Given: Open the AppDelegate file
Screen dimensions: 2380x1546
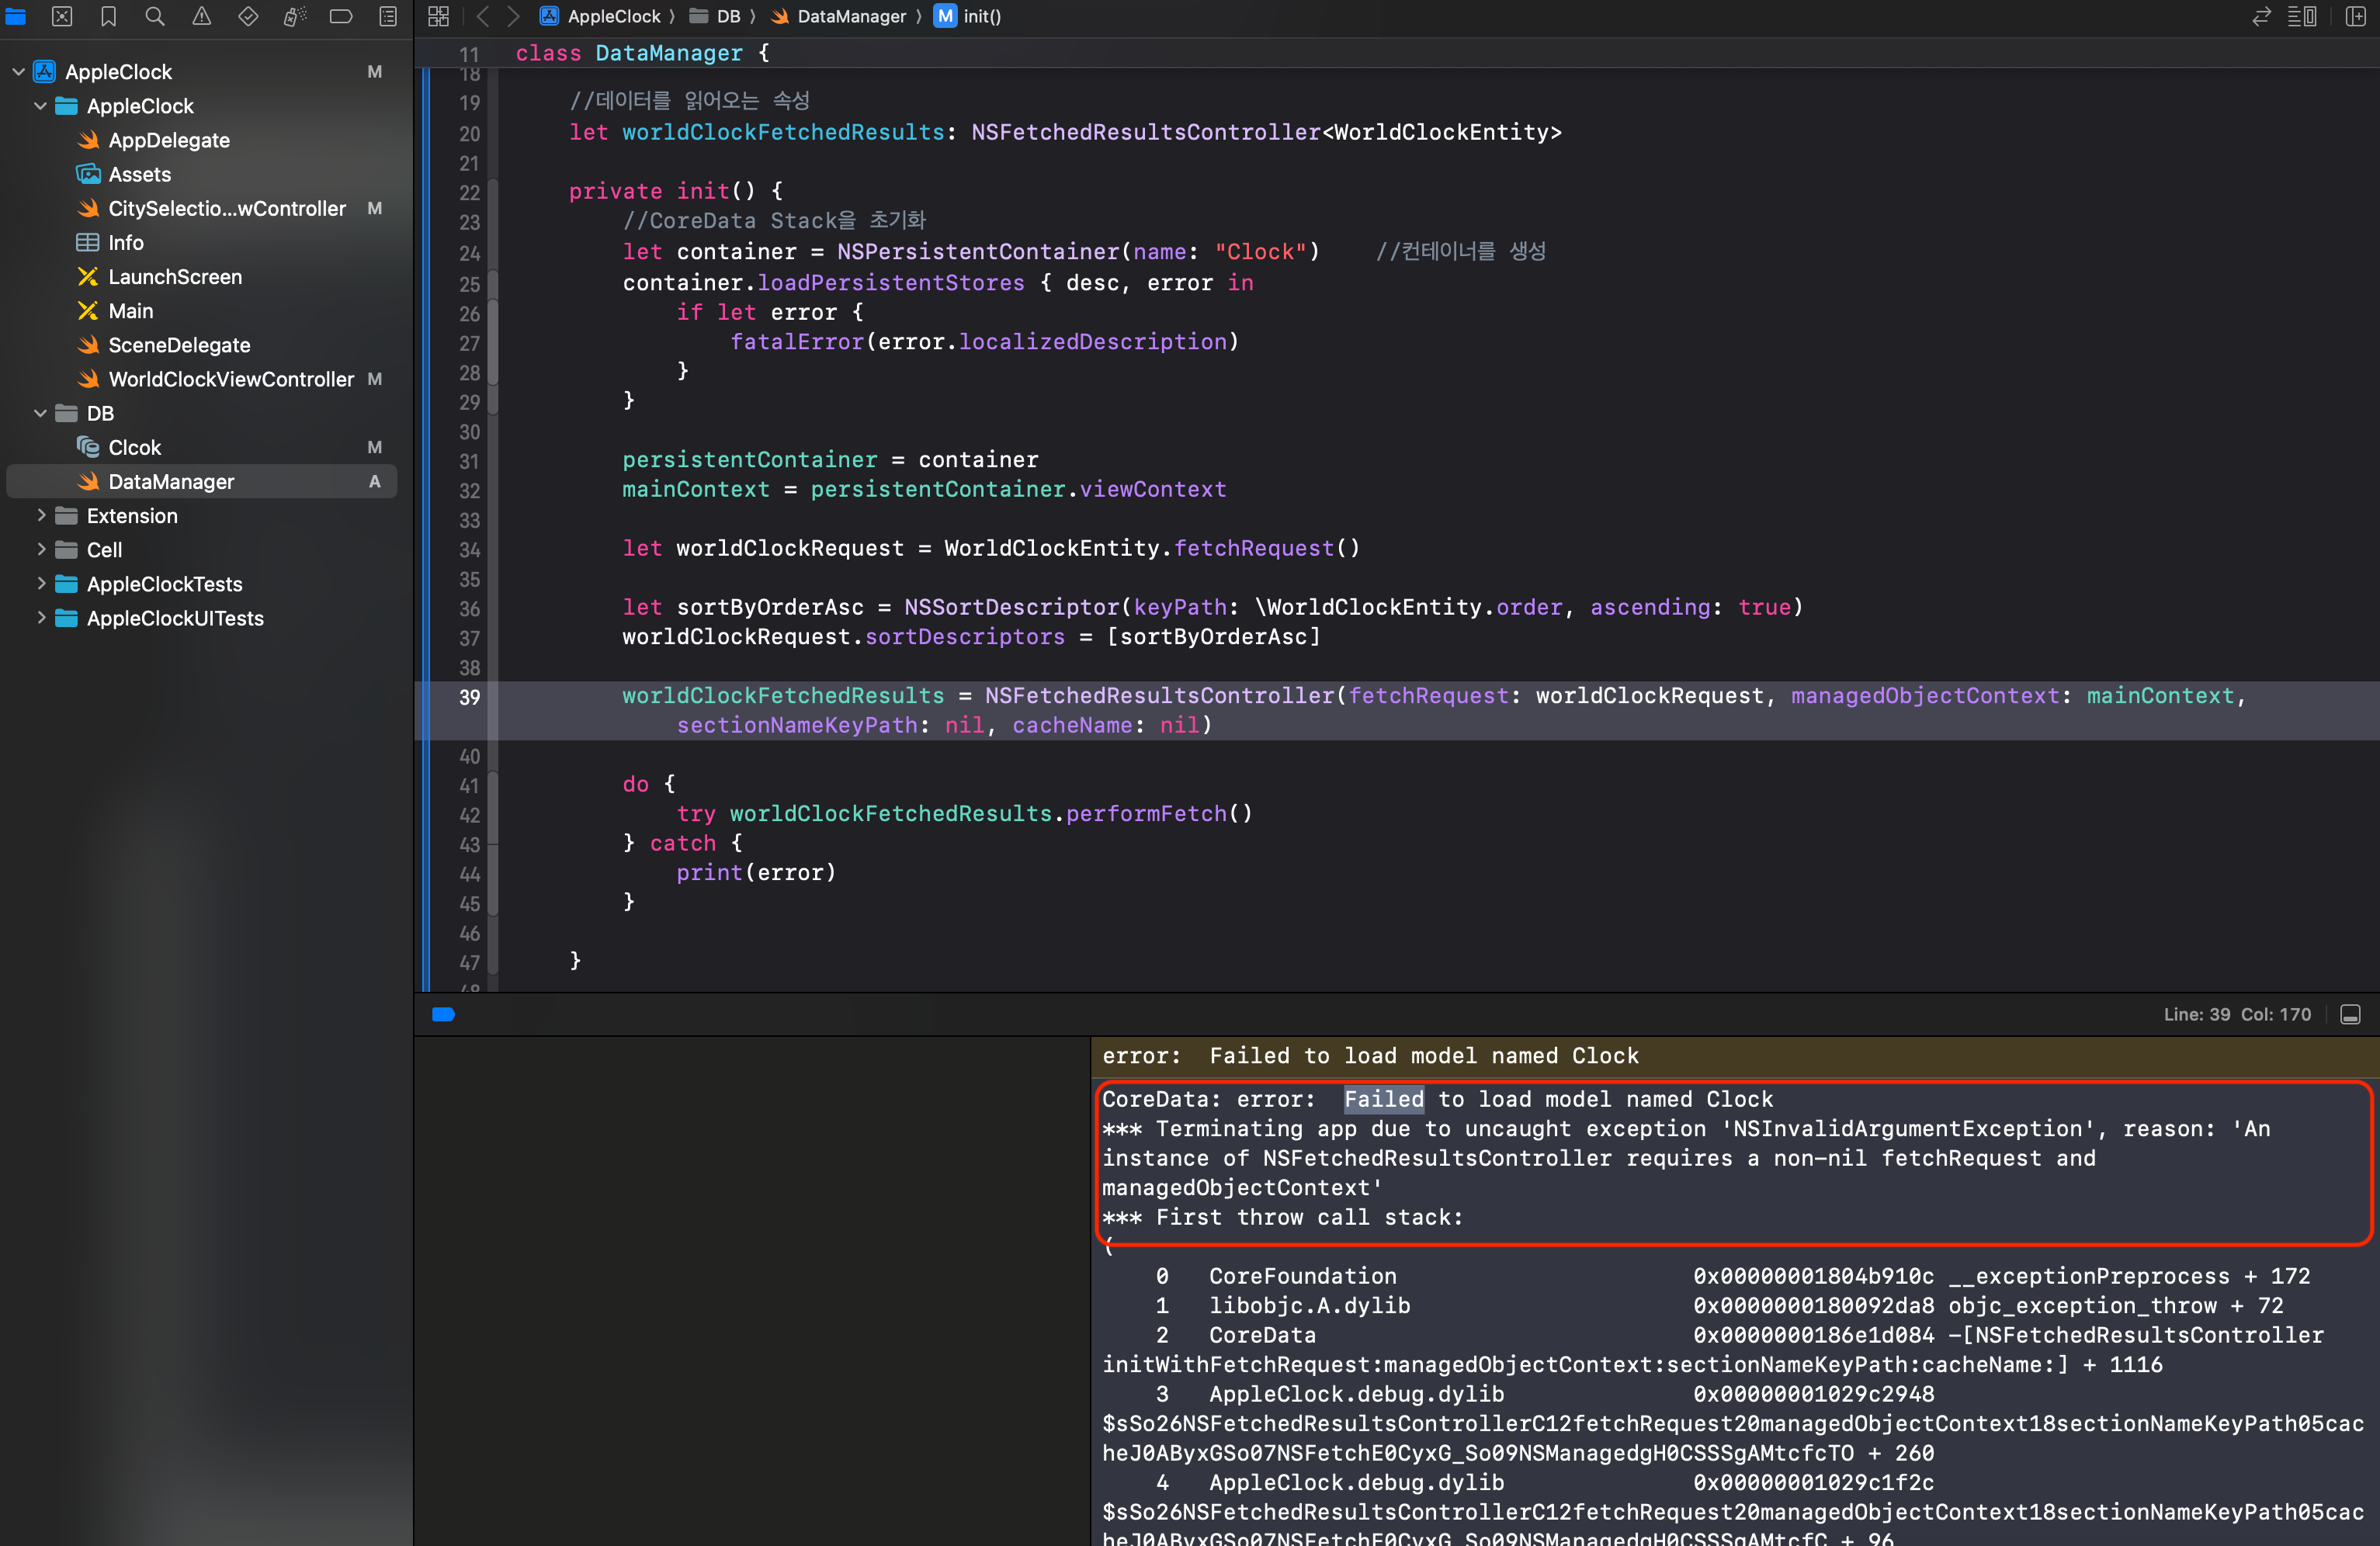Looking at the screenshot, I should (168, 140).
